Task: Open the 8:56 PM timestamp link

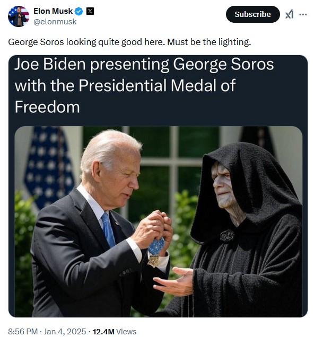Action: [23, 331]
